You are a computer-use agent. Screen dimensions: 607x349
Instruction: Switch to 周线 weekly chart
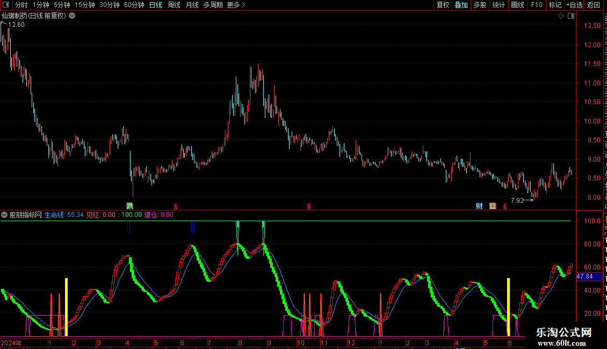coord(174,5)
